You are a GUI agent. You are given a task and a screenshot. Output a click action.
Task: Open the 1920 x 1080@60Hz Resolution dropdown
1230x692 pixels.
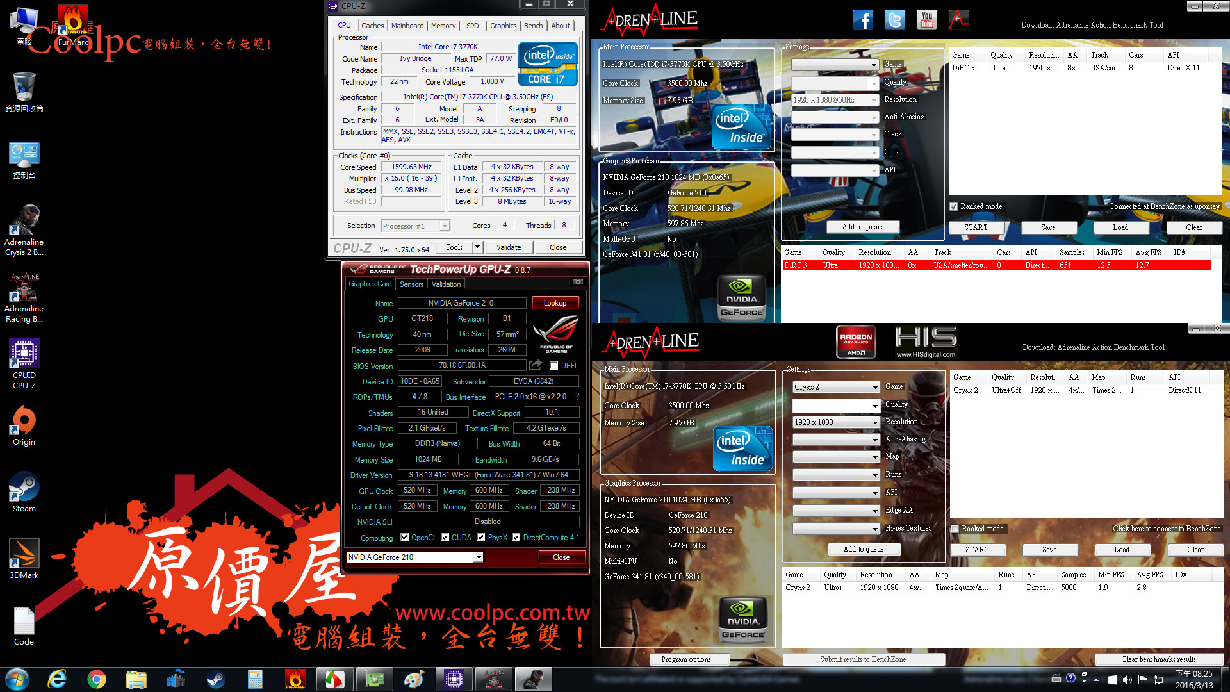point(835,100)
